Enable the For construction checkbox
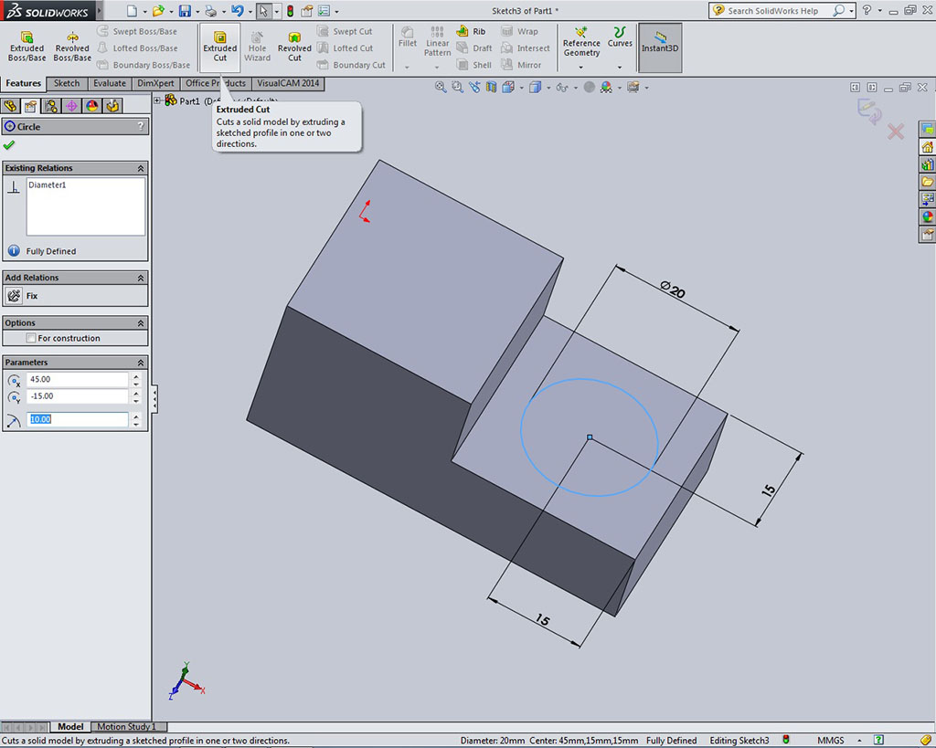936x748 pixels. [x=32, y=338]
